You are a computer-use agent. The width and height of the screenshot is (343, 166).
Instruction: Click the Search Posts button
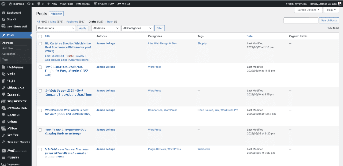tap(329, 20)
